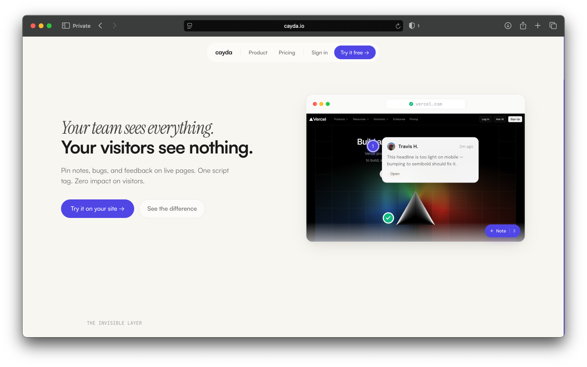This screenshot has height=367, width=587.
Task: Open the Product nav item
Action: coord(258,53)
